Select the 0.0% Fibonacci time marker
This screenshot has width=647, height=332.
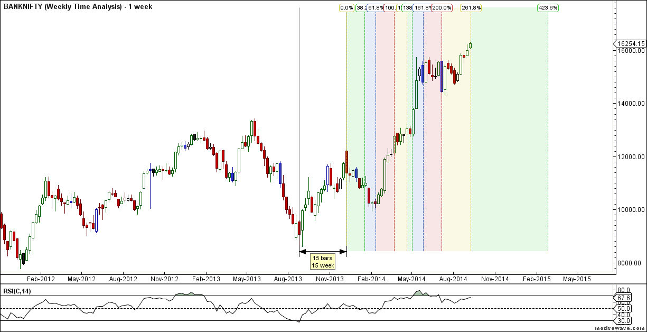(348, 7)
